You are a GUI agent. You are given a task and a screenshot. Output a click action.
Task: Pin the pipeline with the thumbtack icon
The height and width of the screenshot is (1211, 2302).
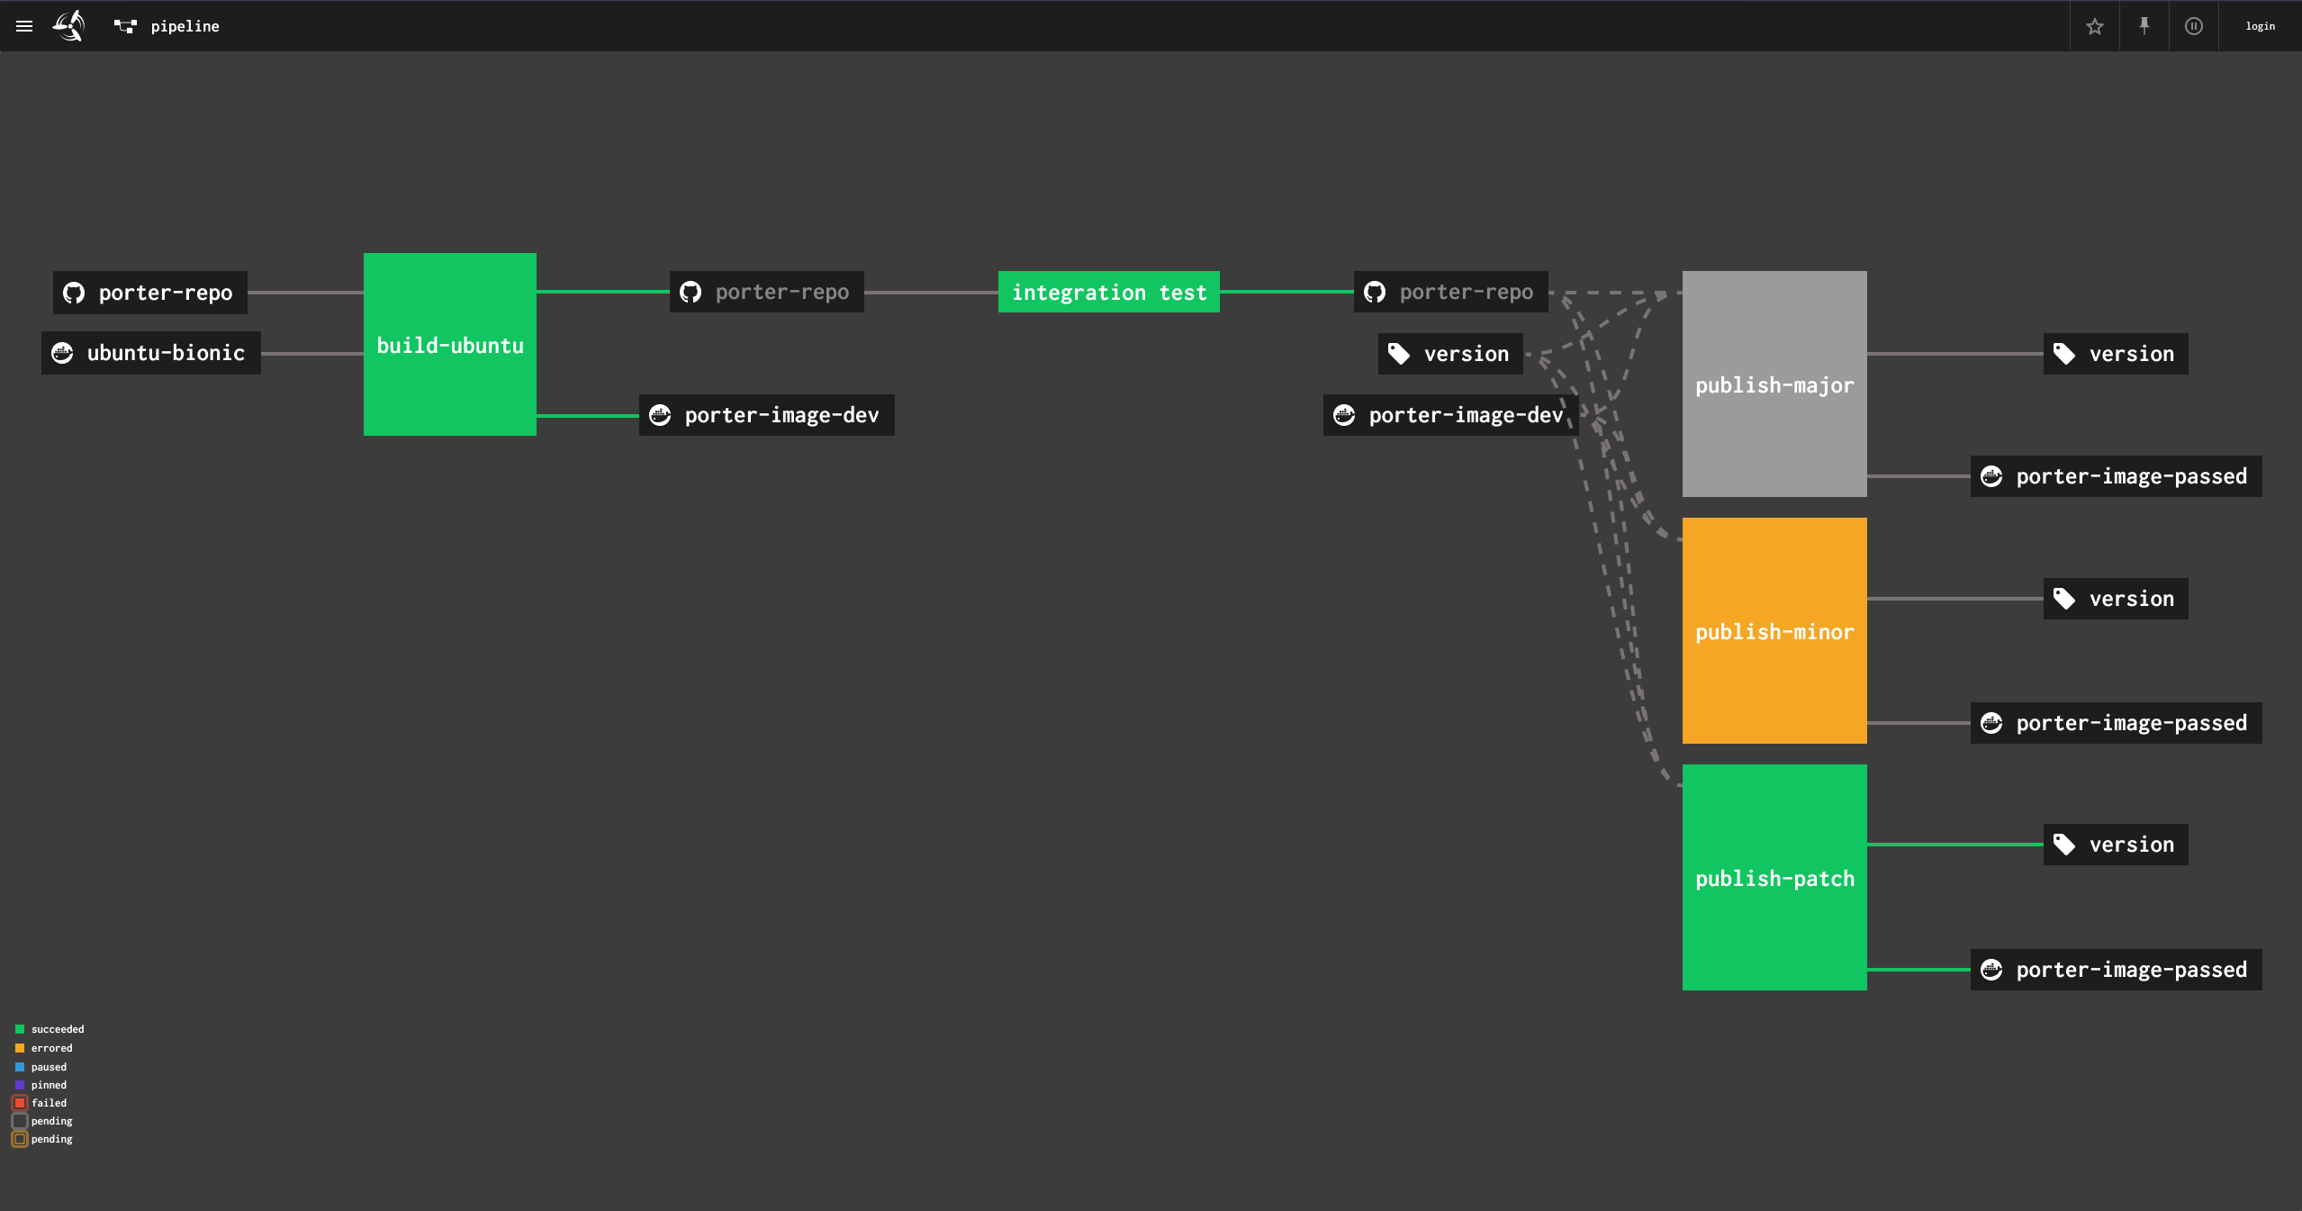pyautogui.click(x=2144, y=26)
